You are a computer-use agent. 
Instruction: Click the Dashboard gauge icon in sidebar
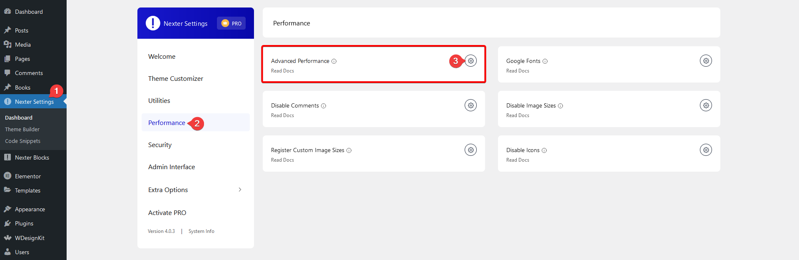[x=7, y=12]
